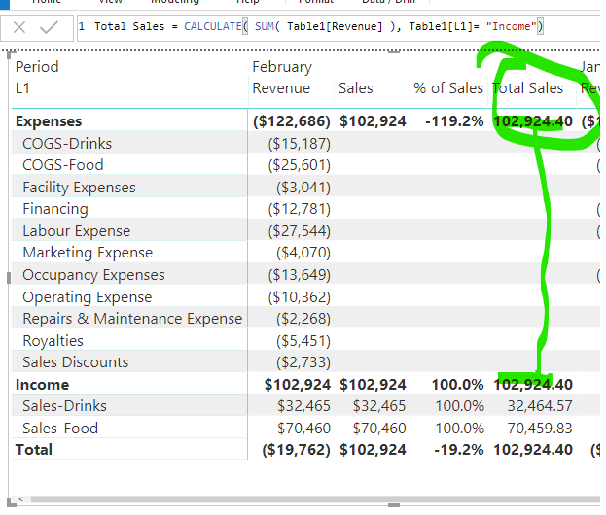Click the ($12,781) Financing value
Screen dimensions: 606x515
pos(300,209)
